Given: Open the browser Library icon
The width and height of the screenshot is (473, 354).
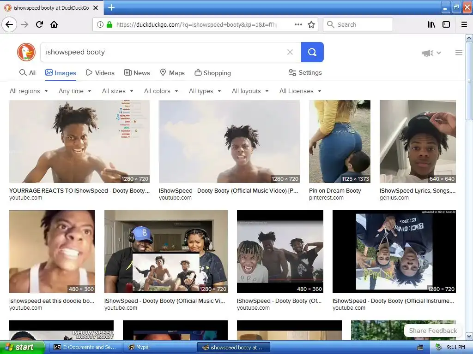Looking at the screenshot, I should tap(431, 24).
